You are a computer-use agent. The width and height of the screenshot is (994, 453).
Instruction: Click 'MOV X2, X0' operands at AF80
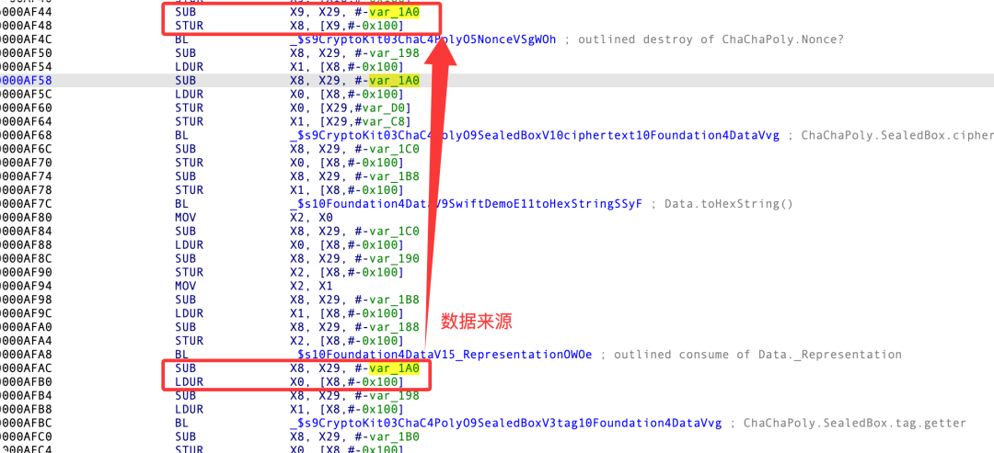pyautogui.click(x=311, y=217)
